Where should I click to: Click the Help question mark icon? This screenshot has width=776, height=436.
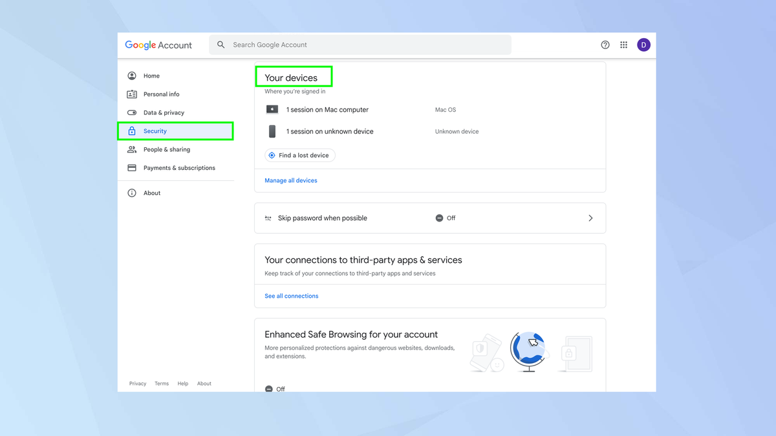coord(605,45)
